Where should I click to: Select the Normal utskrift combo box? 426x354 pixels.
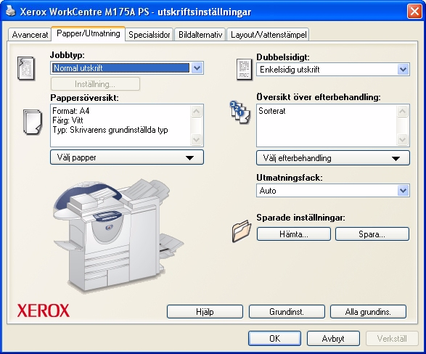click(127, 68)
